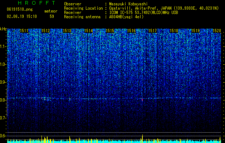Click the date stamp 02.06.19 15:10

coord(22,16)
